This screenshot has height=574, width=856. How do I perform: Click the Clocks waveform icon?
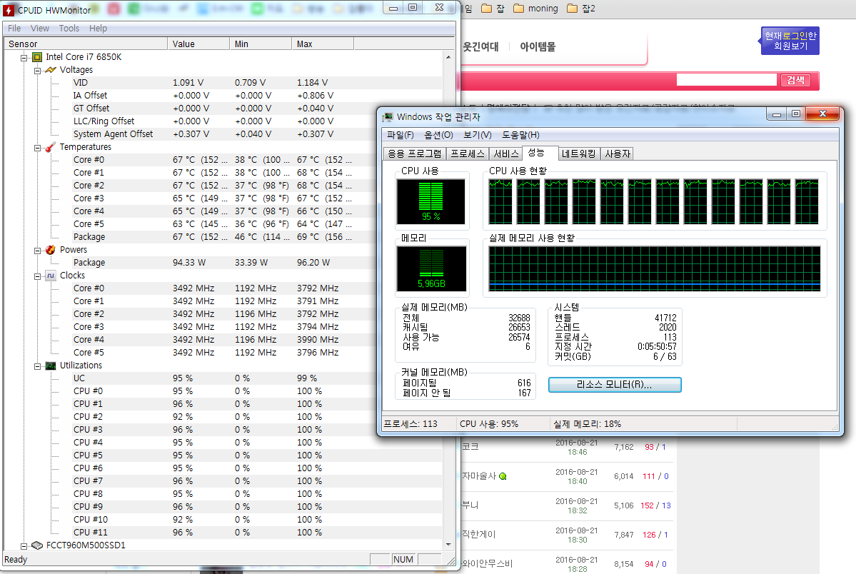click(x=51, y=276)
